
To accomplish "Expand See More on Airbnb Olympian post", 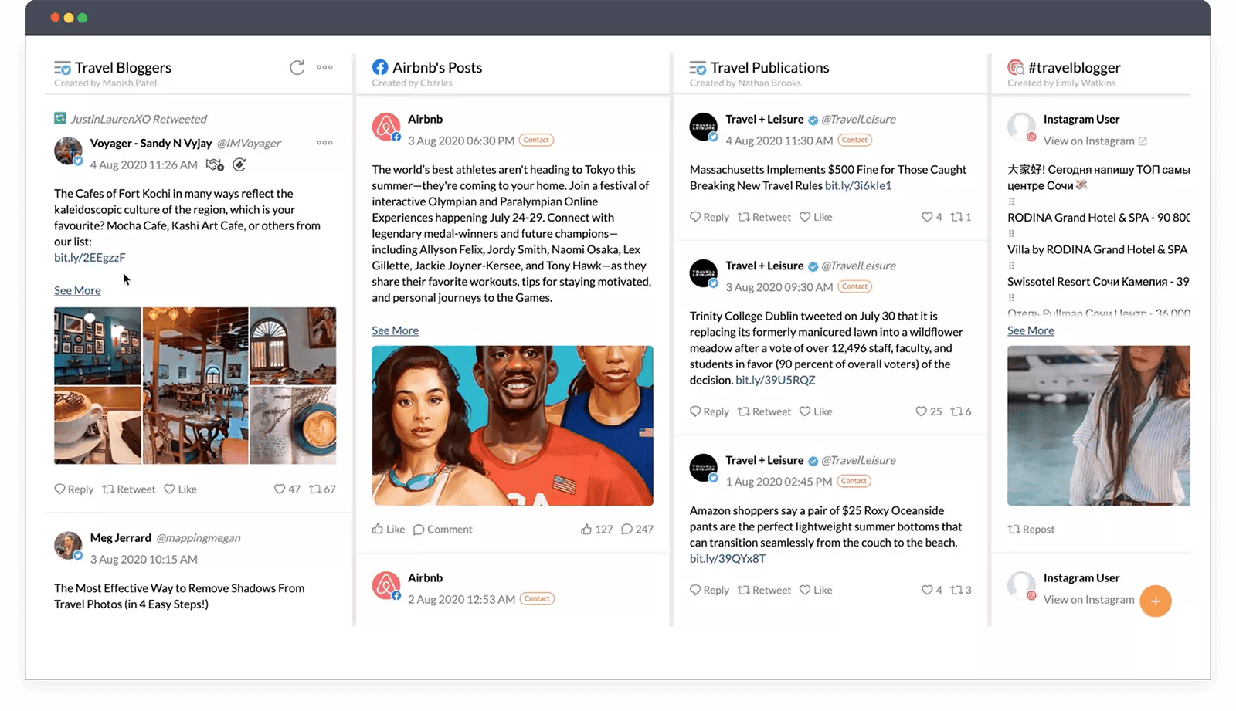I will (395, 330).
